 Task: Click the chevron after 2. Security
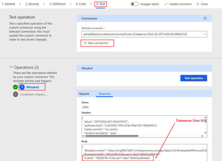coord(44,4)
